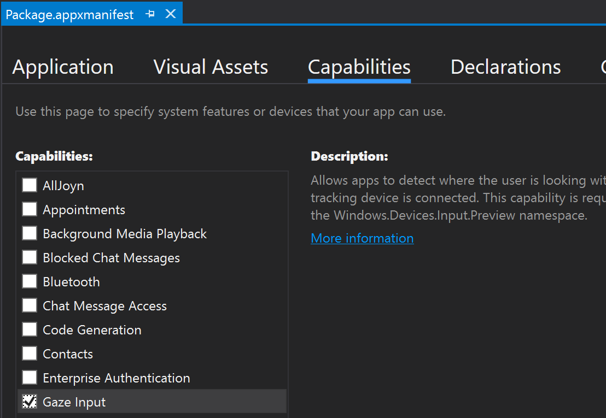Check the Chat Message Access box
This screenshot has width=606, height=418.
(x=30, y=305)
